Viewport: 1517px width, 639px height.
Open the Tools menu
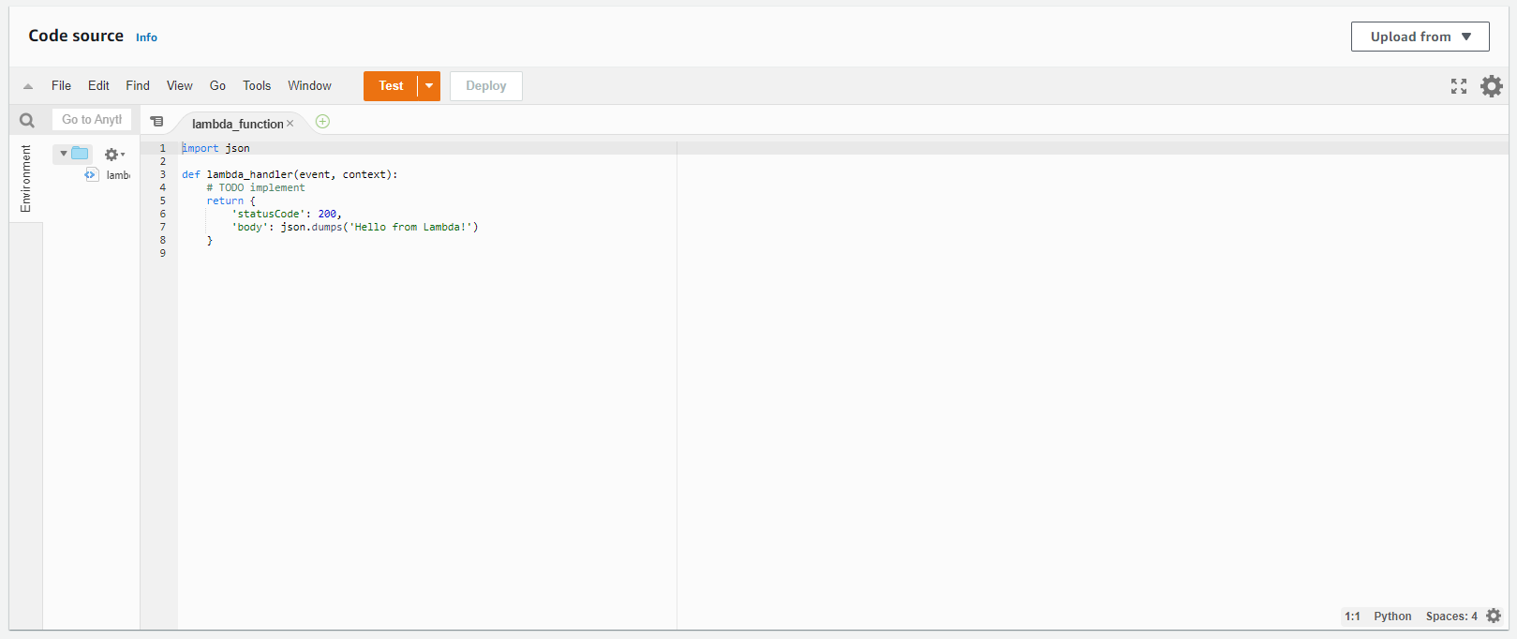point(256,85)
